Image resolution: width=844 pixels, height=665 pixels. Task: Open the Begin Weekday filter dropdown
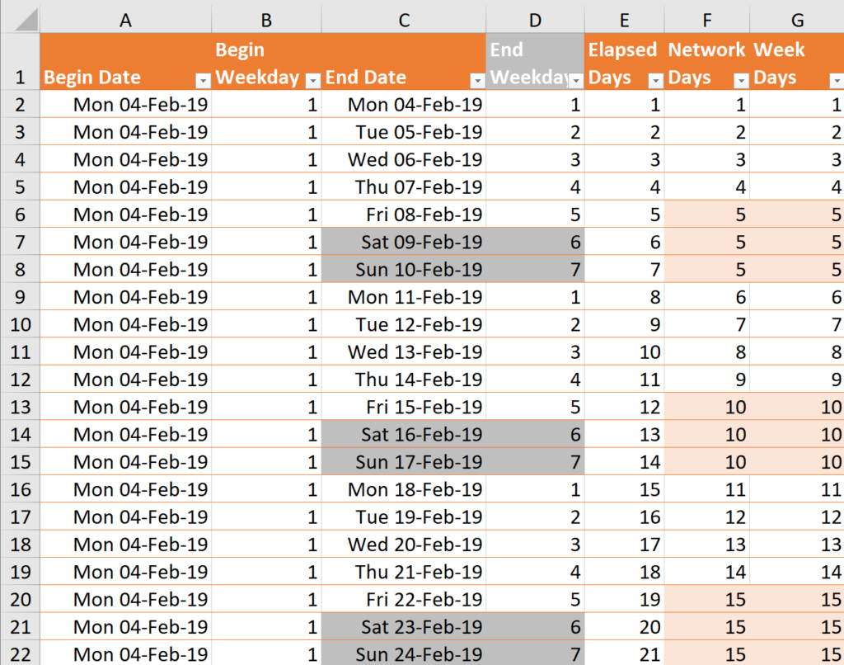(312, 78)
